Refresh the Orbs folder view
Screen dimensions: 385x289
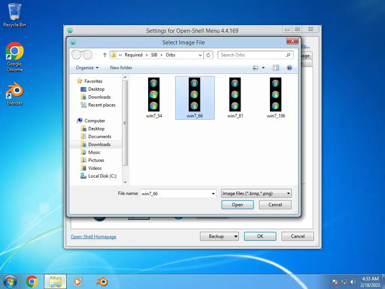point(208,55)
